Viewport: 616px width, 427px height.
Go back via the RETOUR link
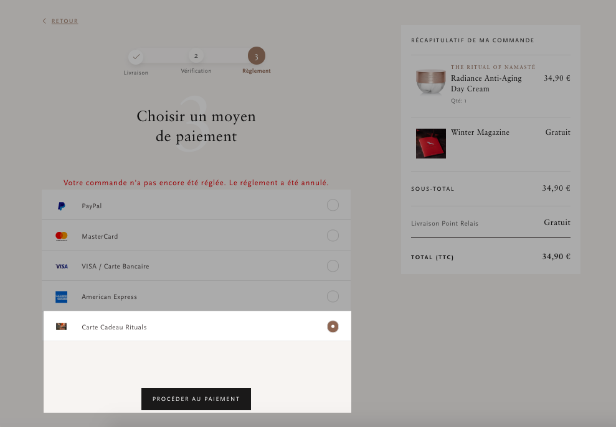coord(65,21)
